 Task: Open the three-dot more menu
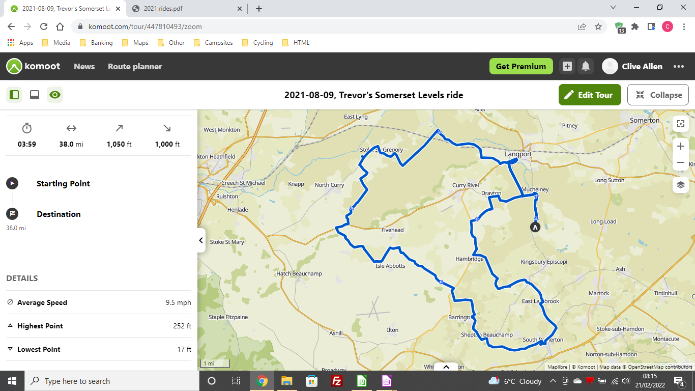point(679,66)
